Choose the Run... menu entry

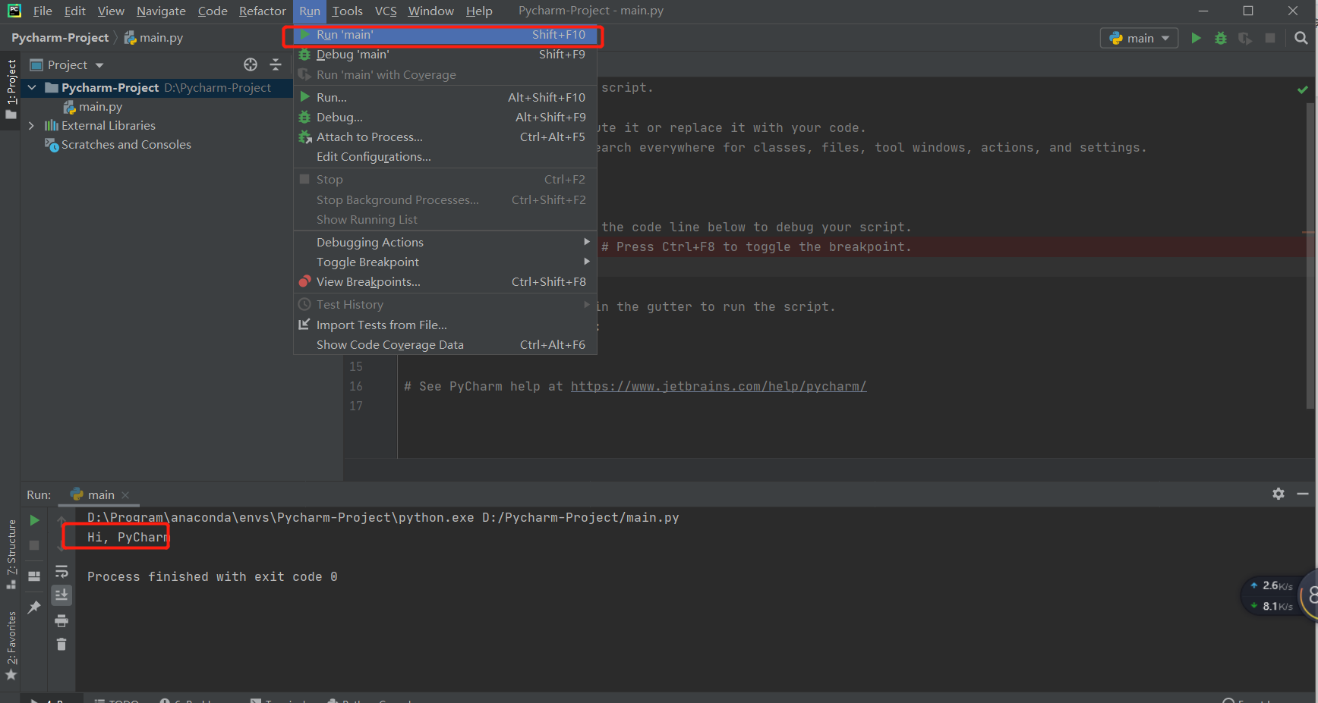pyautogui.click(x=445, y=97)
